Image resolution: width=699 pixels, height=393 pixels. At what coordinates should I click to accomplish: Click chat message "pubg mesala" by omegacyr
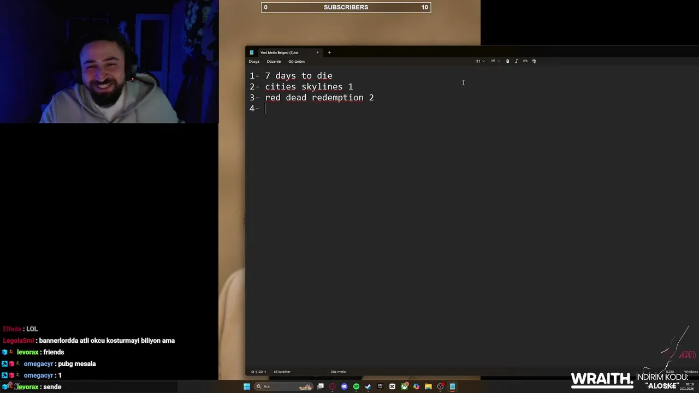click(76, 364)
